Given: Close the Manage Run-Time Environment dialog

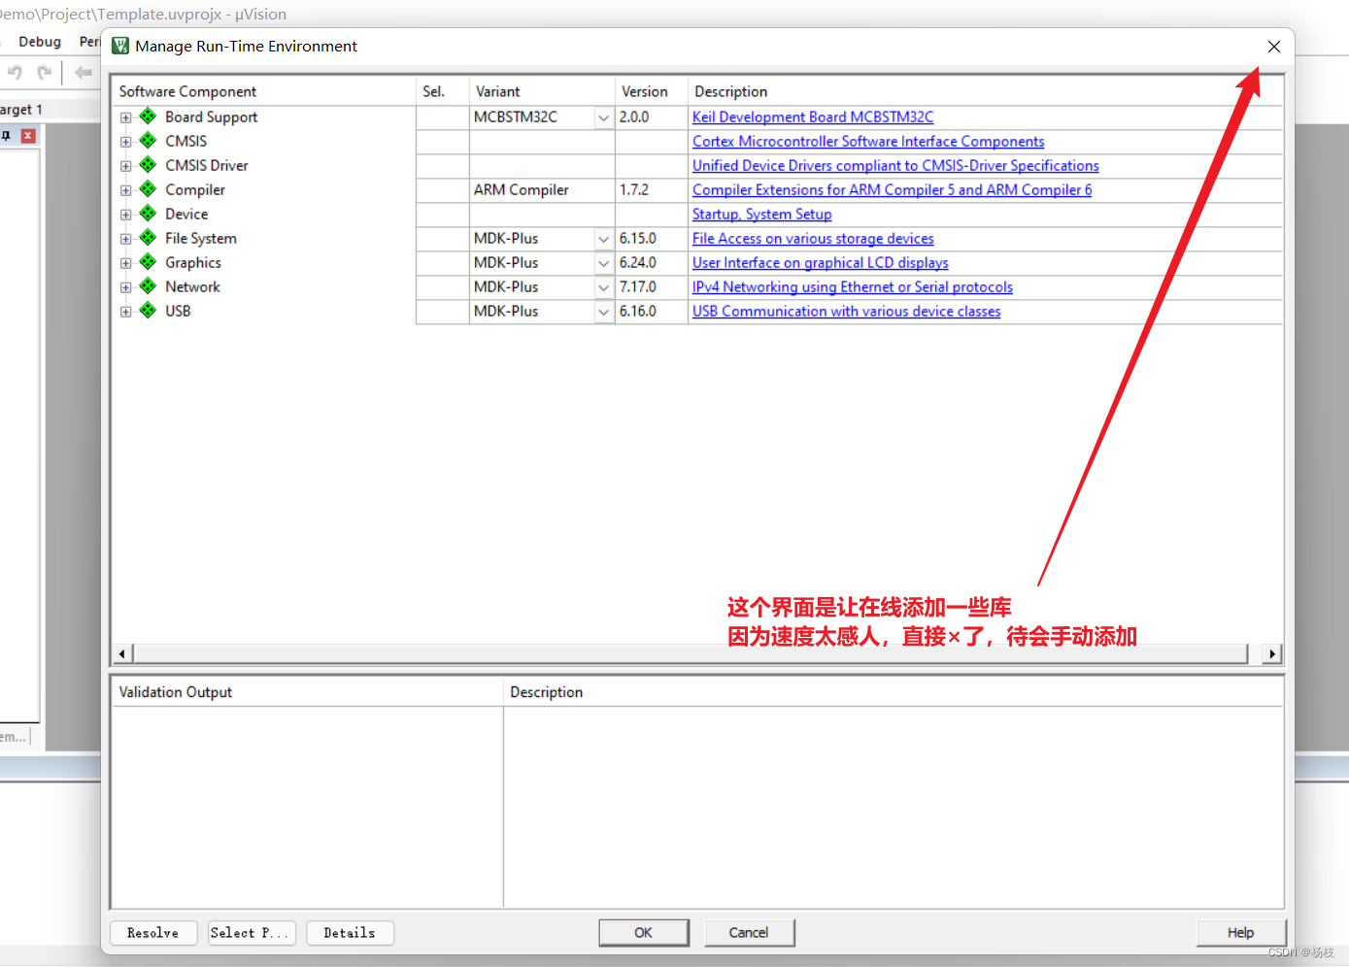Looking at the screenshot, I should (1274, 47).
